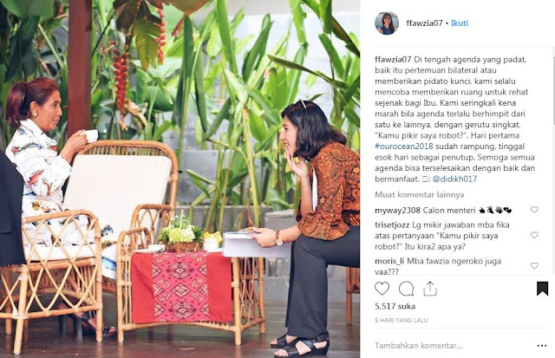
Task: Open the moris_li commenter profile
Action: point(389,262)
